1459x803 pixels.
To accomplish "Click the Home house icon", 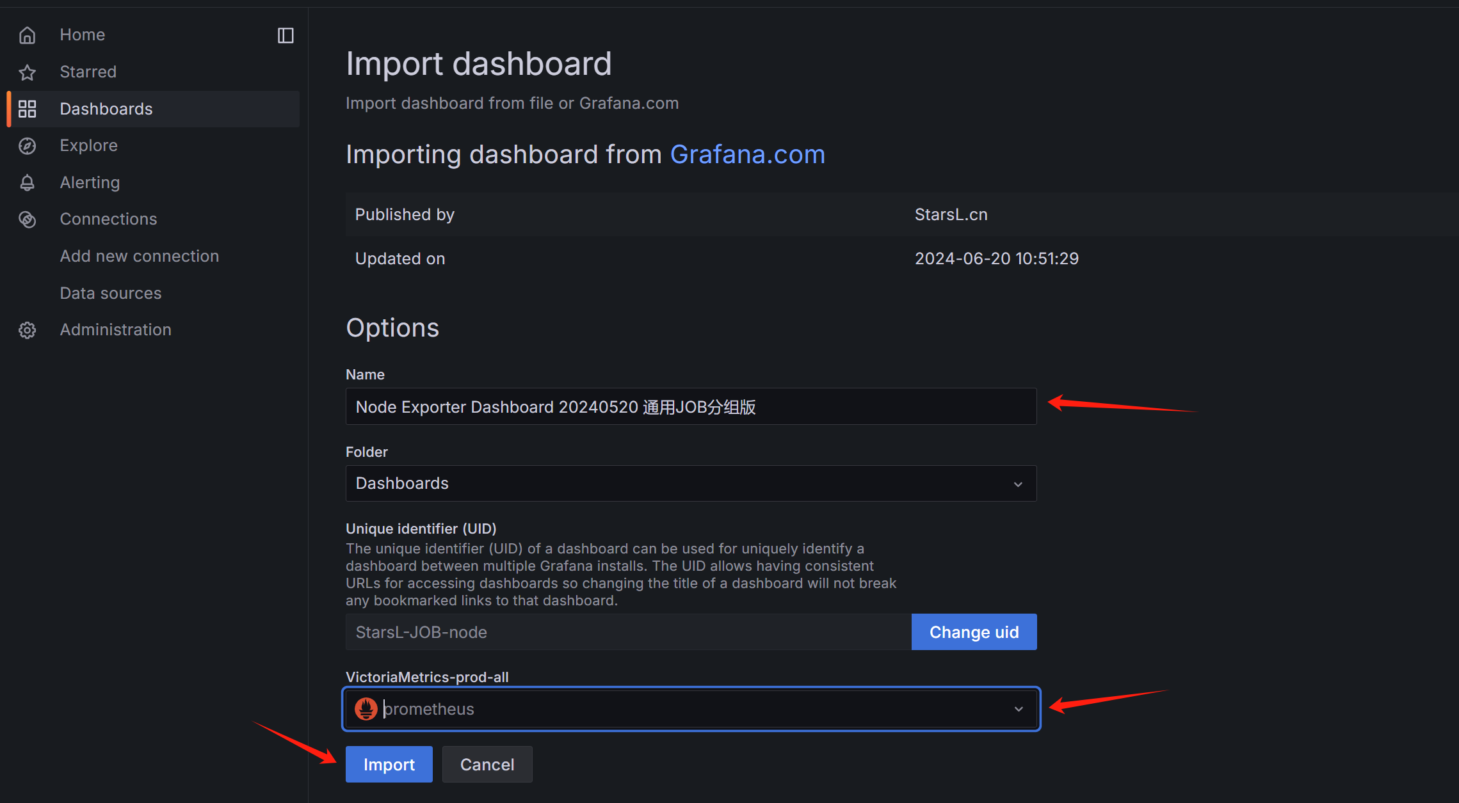I will (27, 35).
